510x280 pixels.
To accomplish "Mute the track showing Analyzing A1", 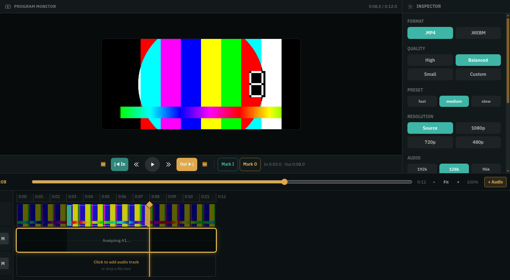I will [3, 239].
